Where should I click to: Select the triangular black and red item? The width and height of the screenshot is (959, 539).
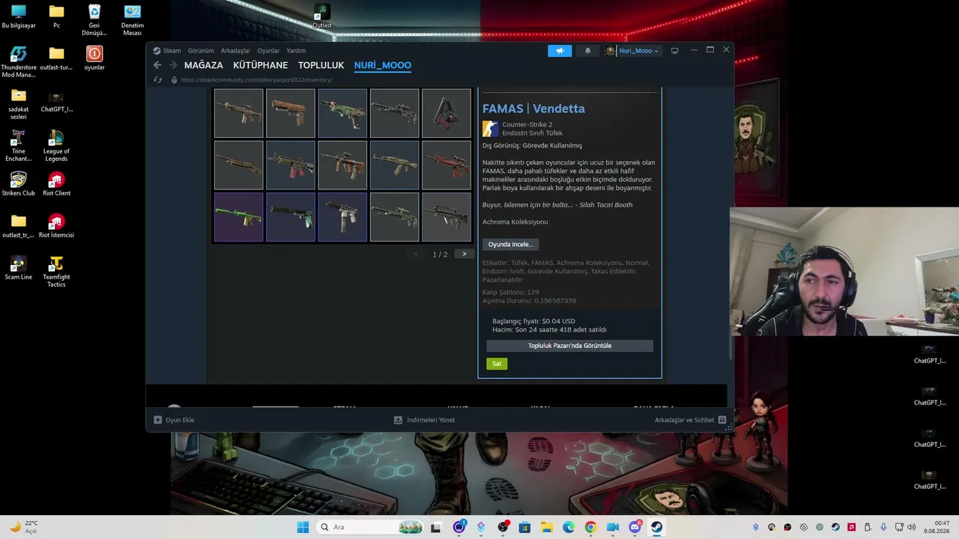(447, 113)
